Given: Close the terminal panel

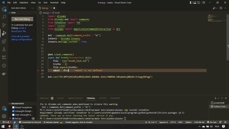Looking at the screenshot, I should tap(226, 98).
